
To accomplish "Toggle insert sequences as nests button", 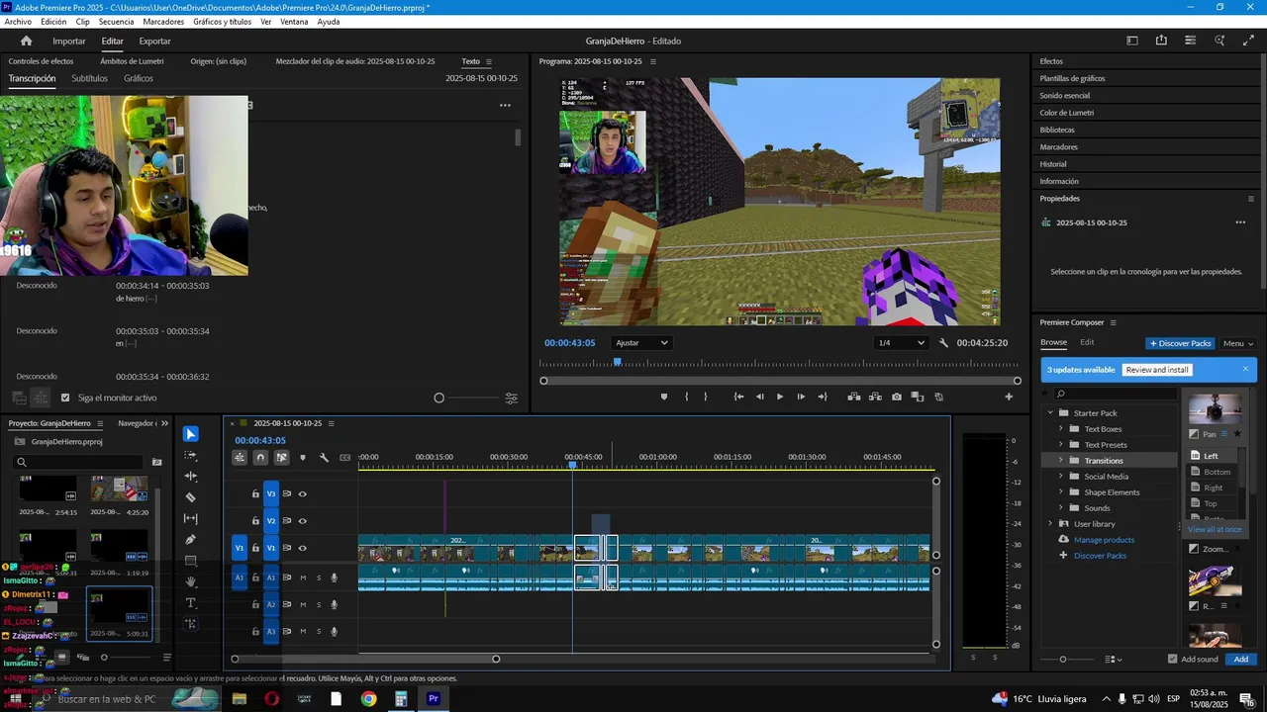I will click(240, 457).
